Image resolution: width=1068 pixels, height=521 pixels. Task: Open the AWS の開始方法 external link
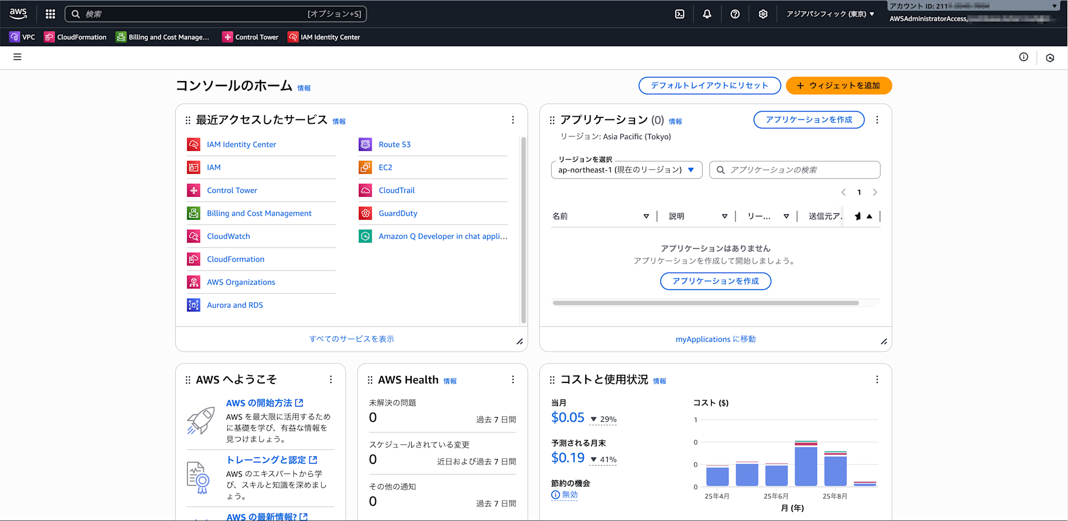(x=264, y=403)
